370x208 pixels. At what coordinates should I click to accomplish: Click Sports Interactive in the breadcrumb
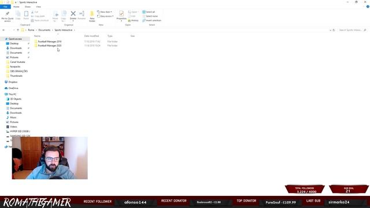(x=64, y=30)
